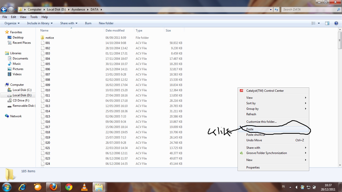The image size is (342, 192).
Task: Click the Burn toolbar button
Action: tap(88, 23)
